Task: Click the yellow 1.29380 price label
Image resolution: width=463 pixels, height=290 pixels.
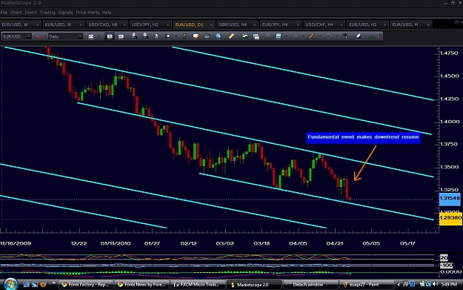Action: click(x=450, y=218)
